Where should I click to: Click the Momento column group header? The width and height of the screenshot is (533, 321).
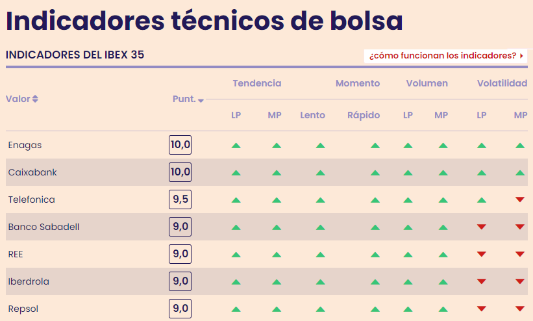click(358, 83)
